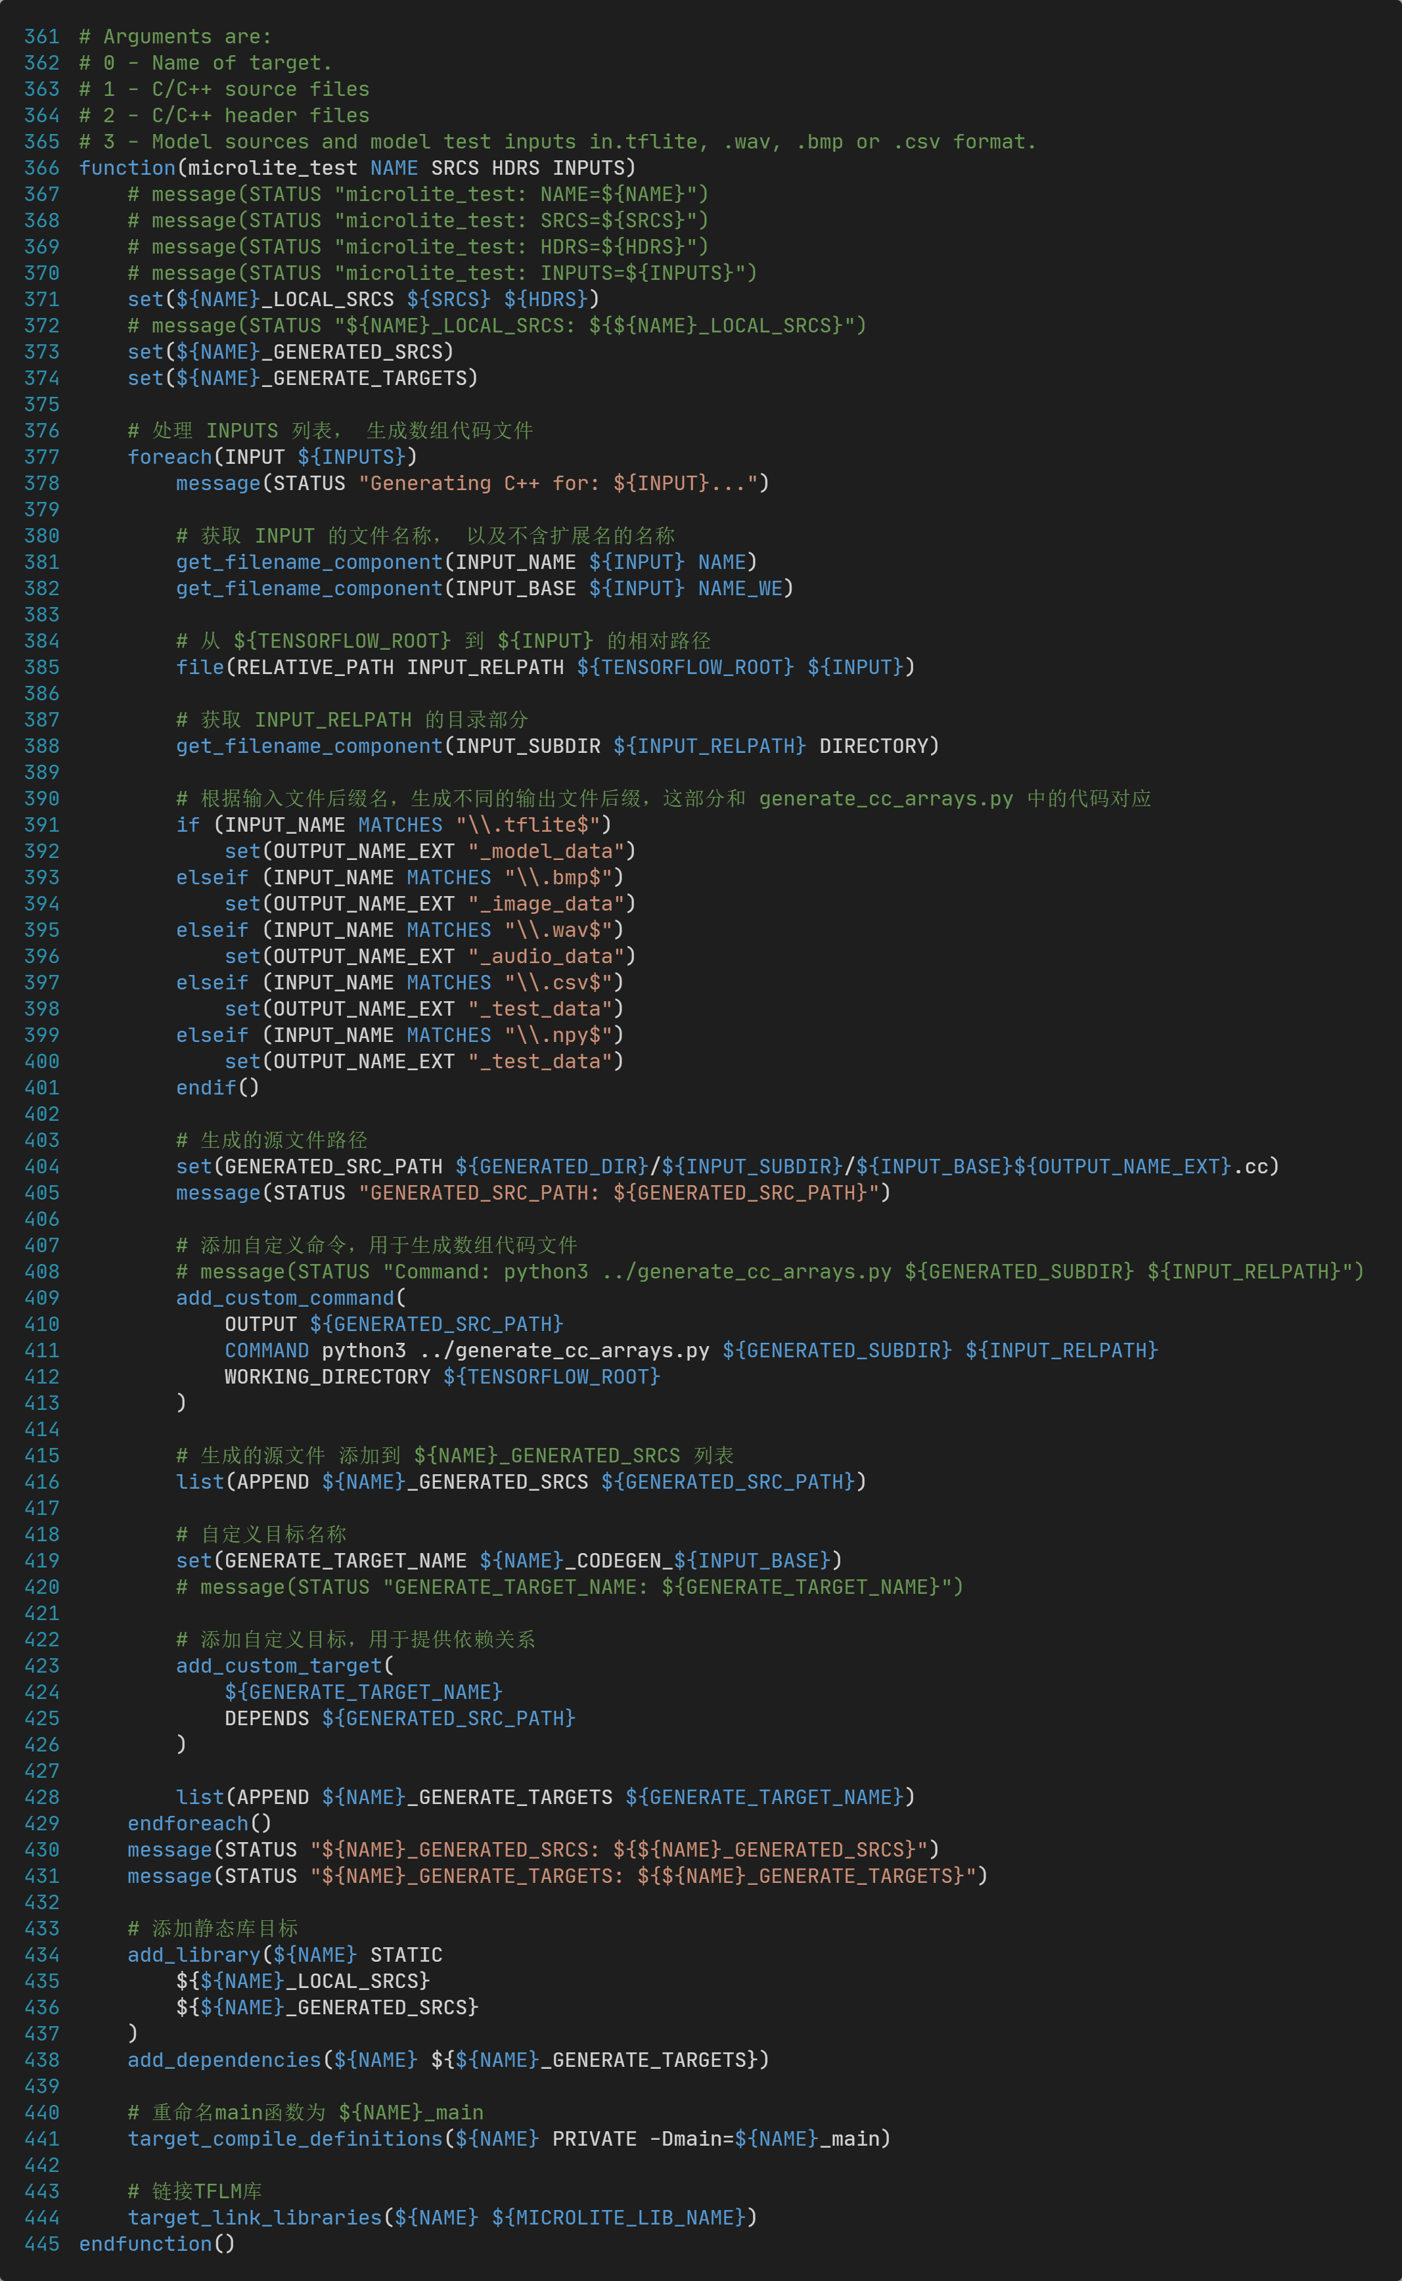Click comment '# Arguments are:'
Viewport: 1402px width, 2281px height.
pos(175,37)
